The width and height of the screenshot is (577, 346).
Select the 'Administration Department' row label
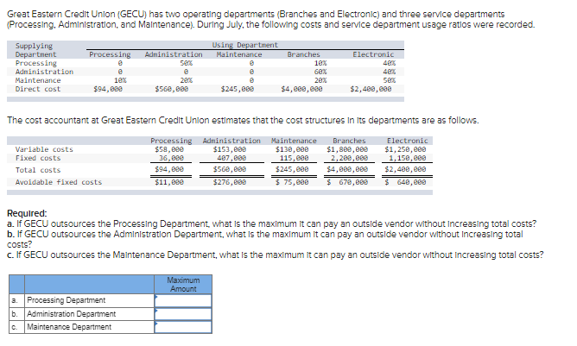(71, 313)
